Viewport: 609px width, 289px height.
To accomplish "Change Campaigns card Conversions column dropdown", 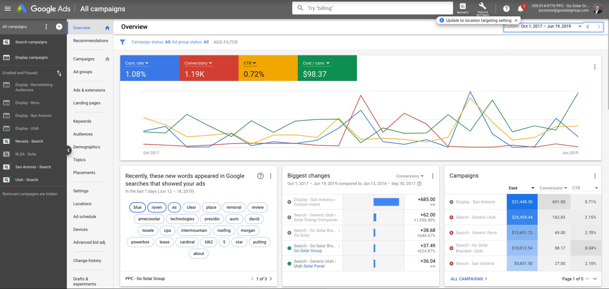I will tap(553, 188).
